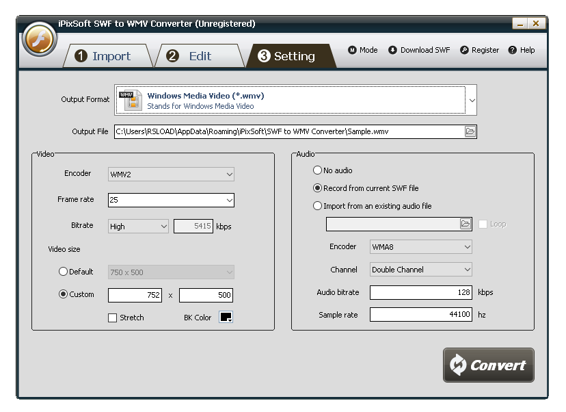Pick the BK Color swatch
This screenshot has height=412, width=566.
coord(226,317)
